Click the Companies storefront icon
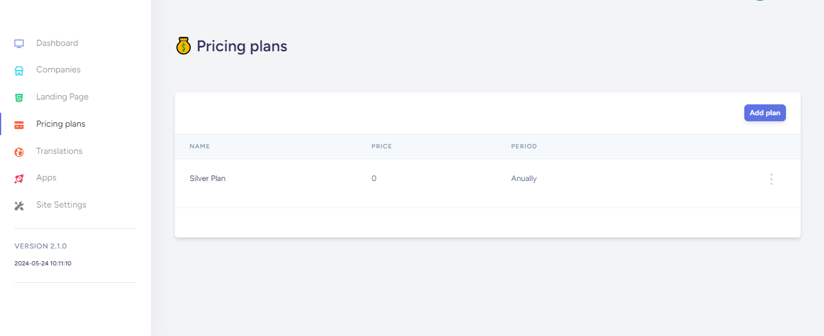824x336 pixels. point(19,71)
